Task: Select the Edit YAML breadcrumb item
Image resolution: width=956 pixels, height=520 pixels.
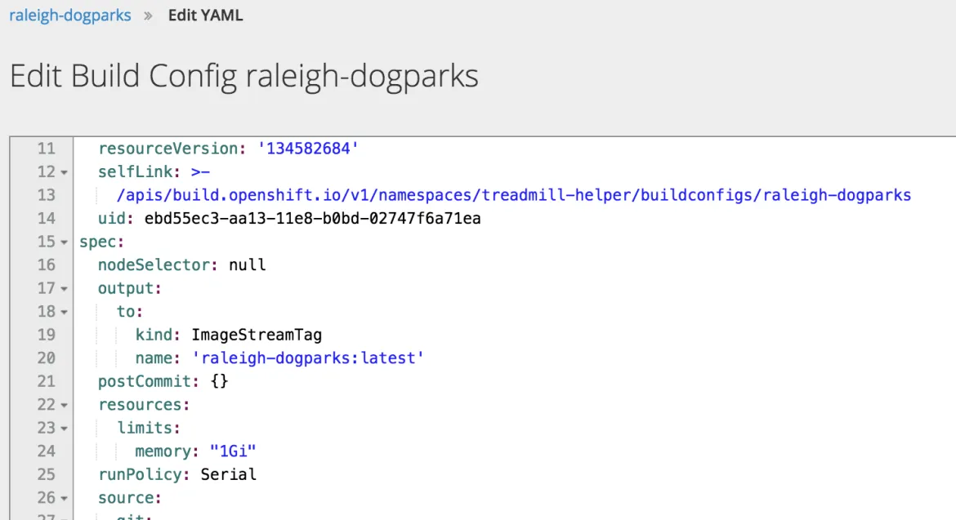Action: click(x=205, y=15)
